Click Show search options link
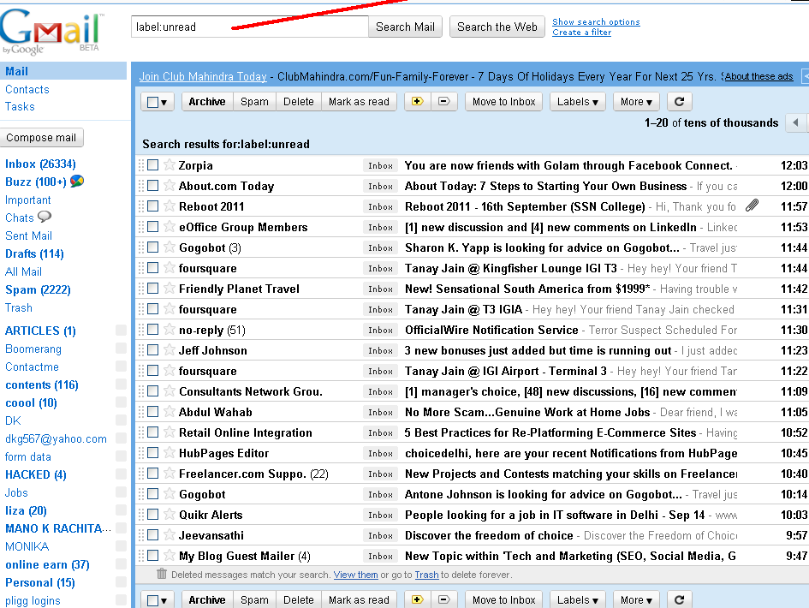Screen dimensions: 809x608 point(596,21)
